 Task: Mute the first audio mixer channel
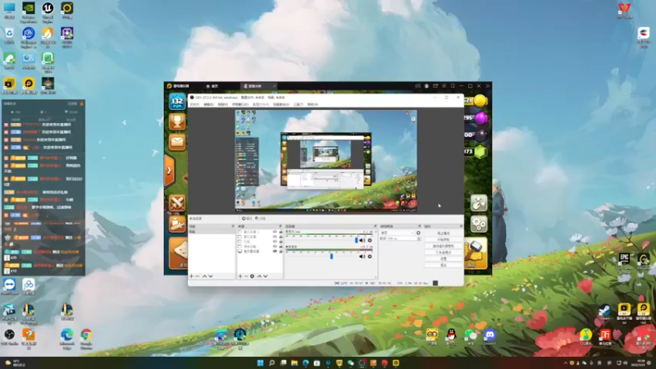point(362,240)
